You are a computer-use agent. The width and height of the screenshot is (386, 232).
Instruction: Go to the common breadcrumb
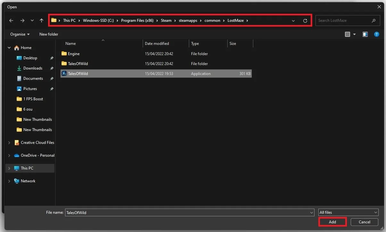coord(212,21)
